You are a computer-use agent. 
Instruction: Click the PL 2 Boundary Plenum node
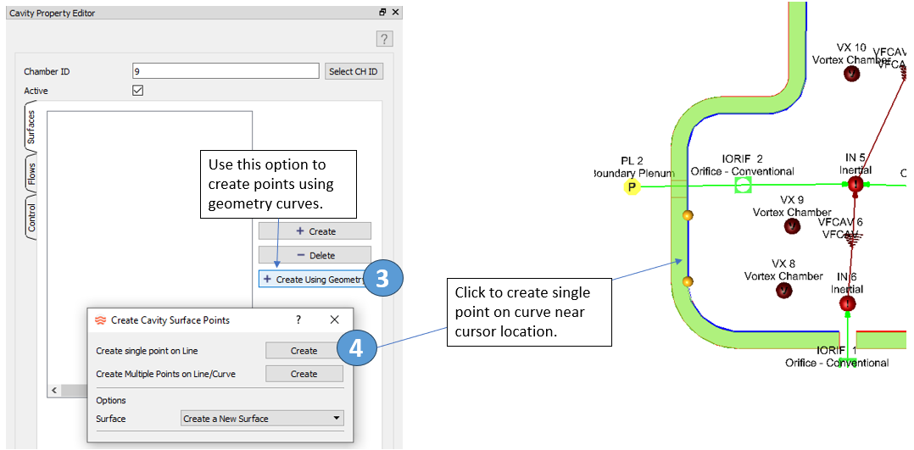[631, 187]
